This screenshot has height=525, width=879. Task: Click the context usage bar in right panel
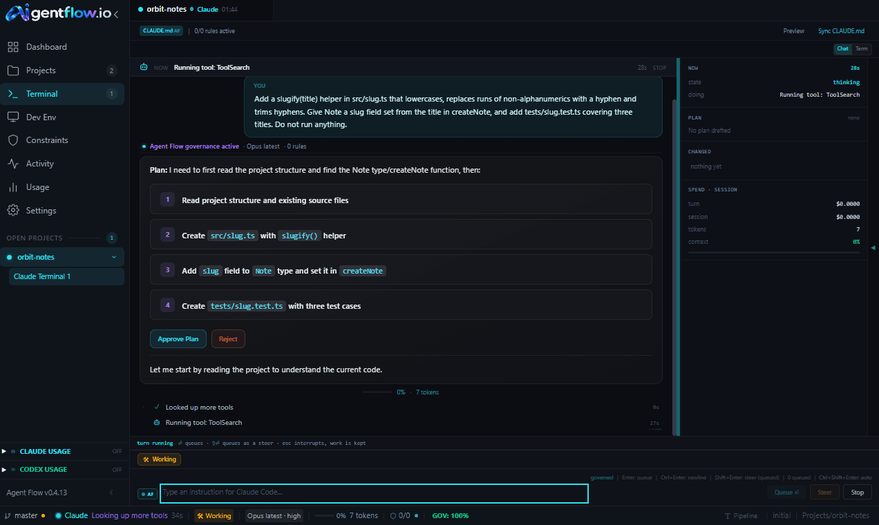[774, 253]
